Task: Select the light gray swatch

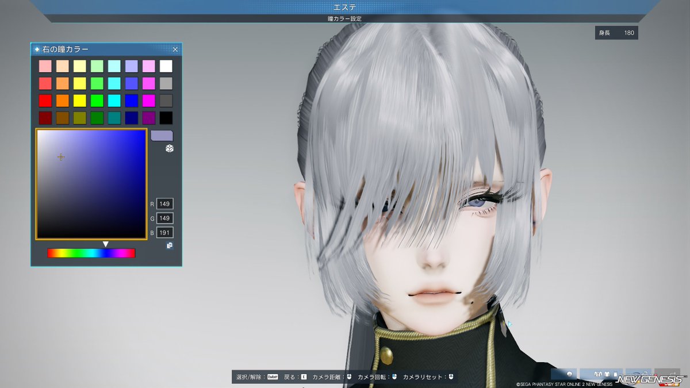Action: 166,83
